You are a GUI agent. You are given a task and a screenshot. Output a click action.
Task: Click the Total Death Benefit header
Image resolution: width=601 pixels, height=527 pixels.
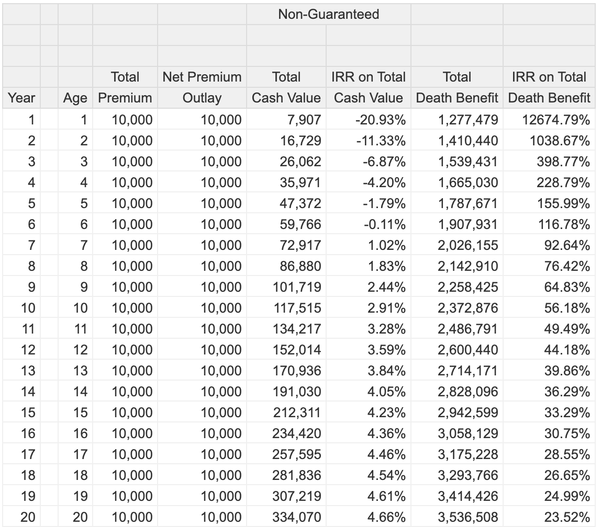(x=457, y=87)
